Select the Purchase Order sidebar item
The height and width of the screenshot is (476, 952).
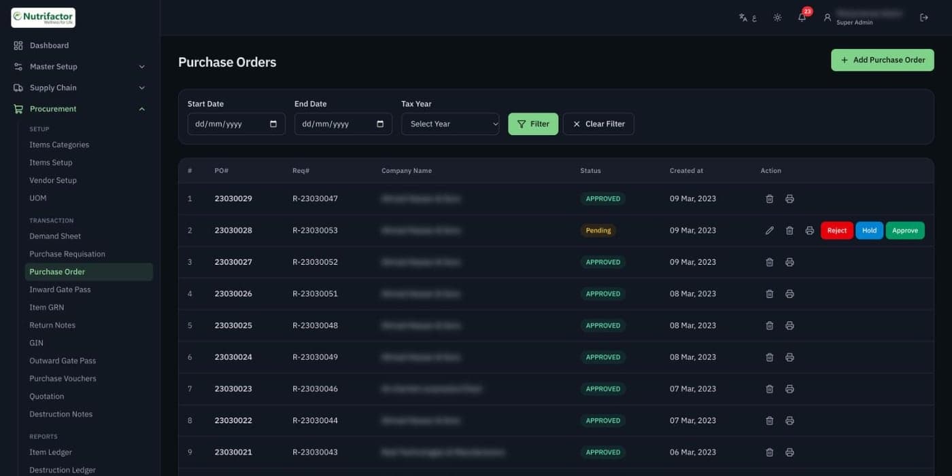[89, 272]
